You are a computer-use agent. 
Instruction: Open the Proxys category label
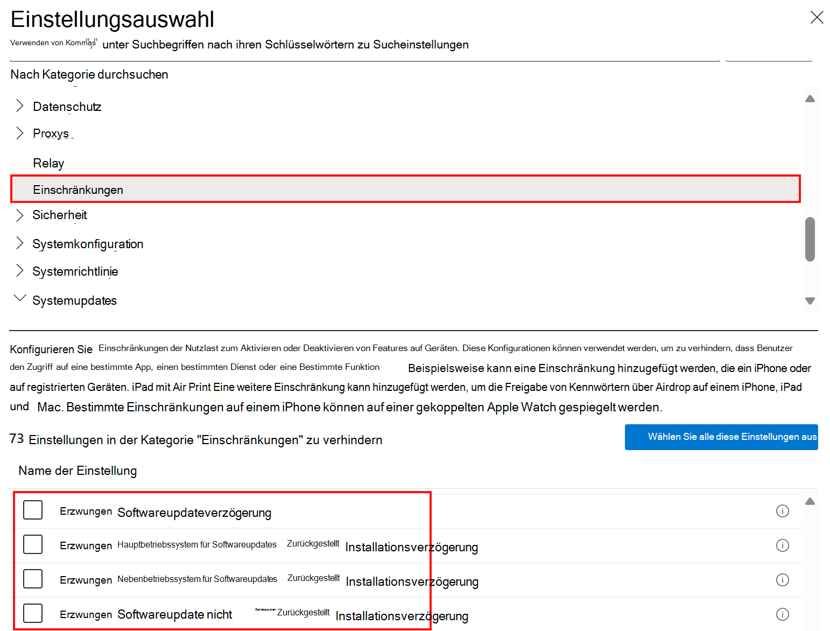51,133
